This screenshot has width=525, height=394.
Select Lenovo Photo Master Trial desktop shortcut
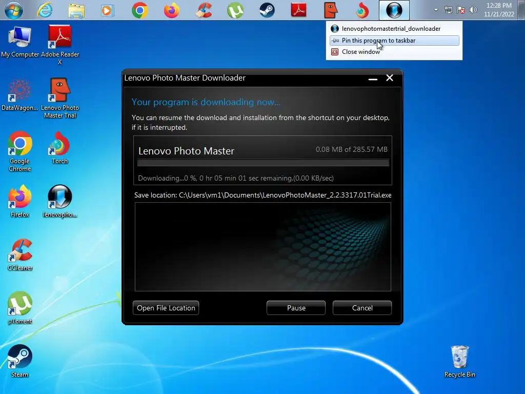(x=60, y=98)
